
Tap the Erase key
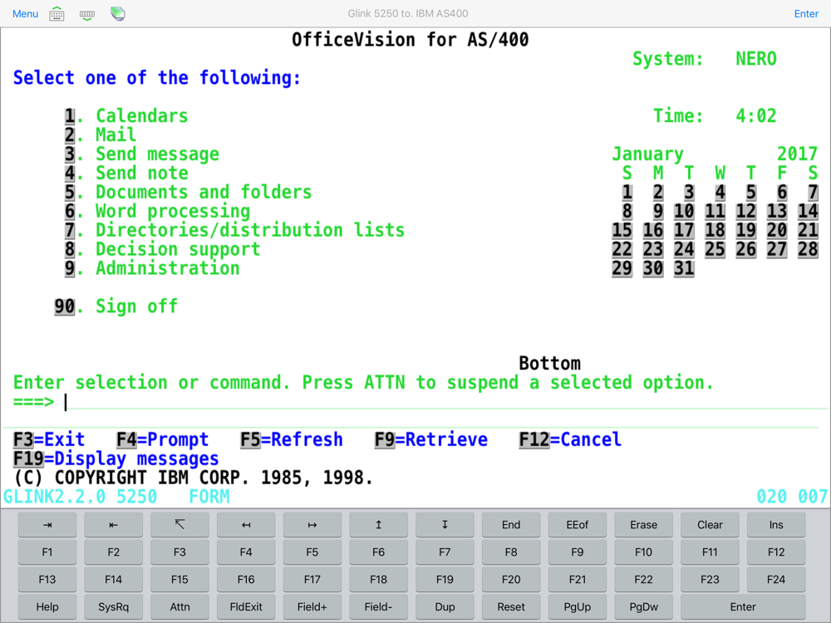(643, 524)
